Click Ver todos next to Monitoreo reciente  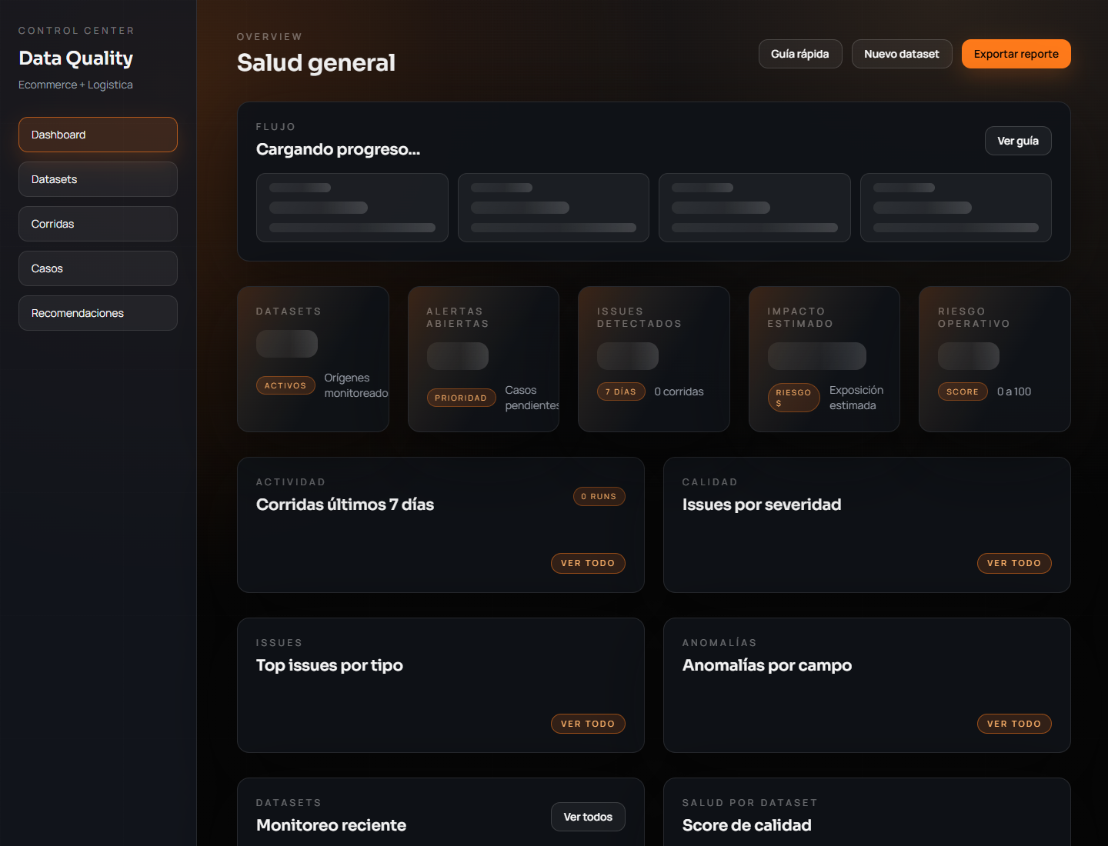coord(588,817)
